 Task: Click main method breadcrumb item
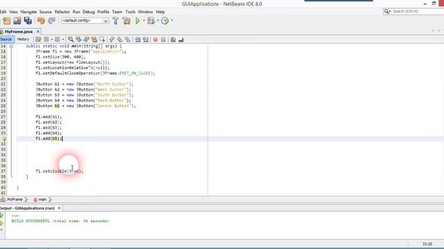click(x=40, y=199)
